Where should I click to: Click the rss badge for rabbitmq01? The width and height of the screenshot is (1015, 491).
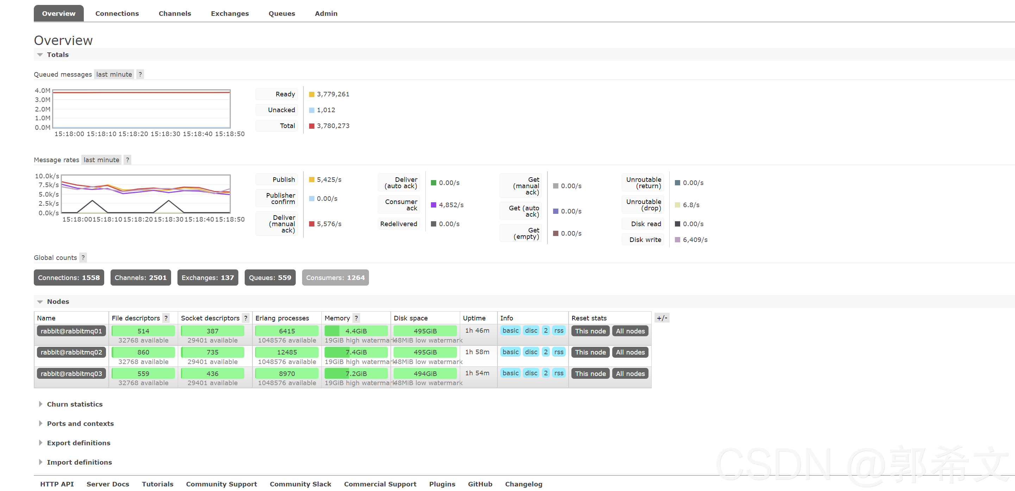click(x=558, y=331)
